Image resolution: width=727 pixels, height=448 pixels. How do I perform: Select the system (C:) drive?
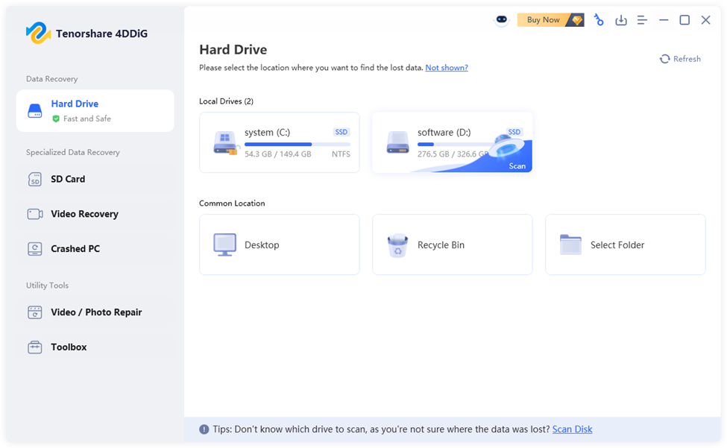pyautogui.click(x=279, y=142)
